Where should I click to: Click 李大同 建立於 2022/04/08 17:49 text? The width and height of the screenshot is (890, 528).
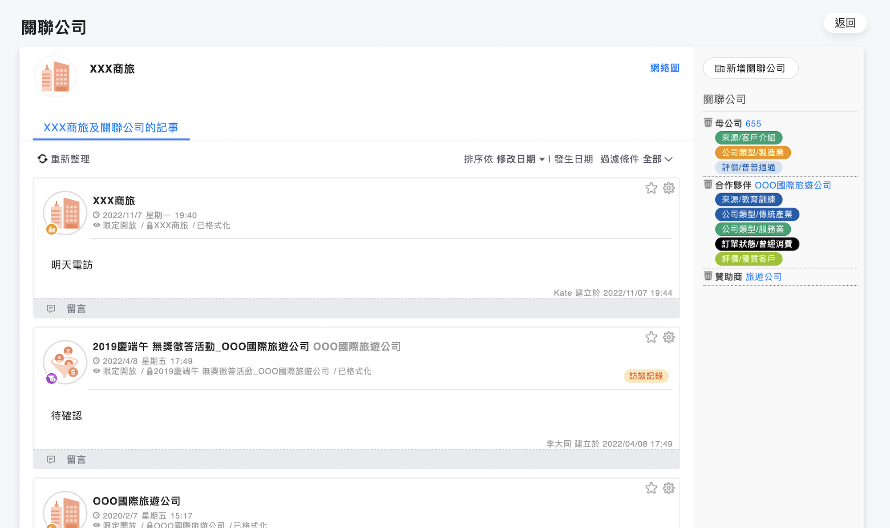click(x=609, y=444)
